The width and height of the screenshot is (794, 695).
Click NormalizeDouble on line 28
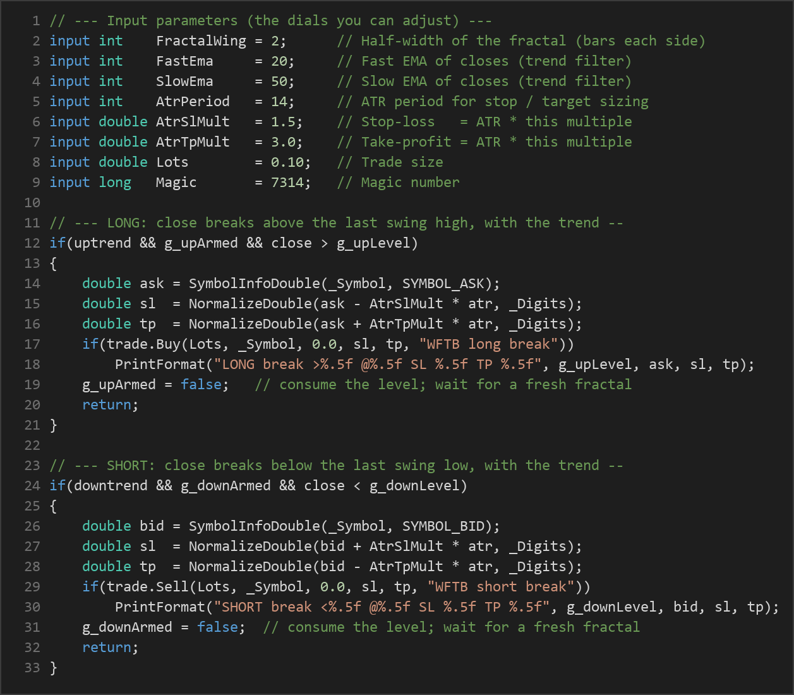(250, 567)
